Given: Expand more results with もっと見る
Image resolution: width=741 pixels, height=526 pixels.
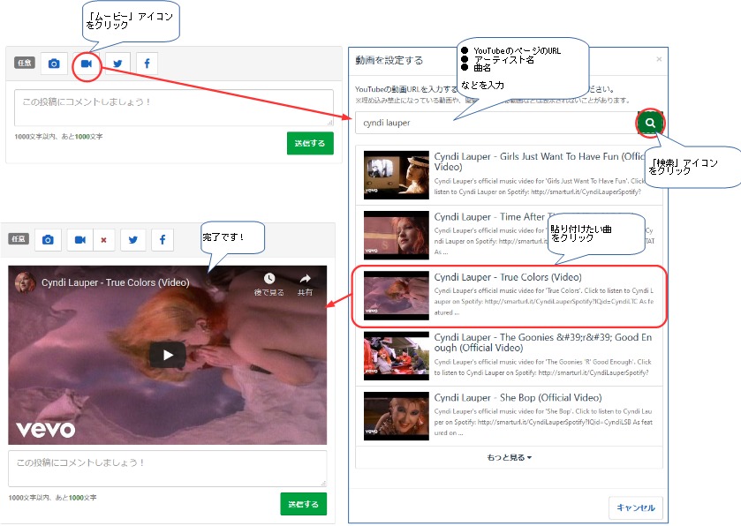Looking at the screenshot, I should point(509,457).
